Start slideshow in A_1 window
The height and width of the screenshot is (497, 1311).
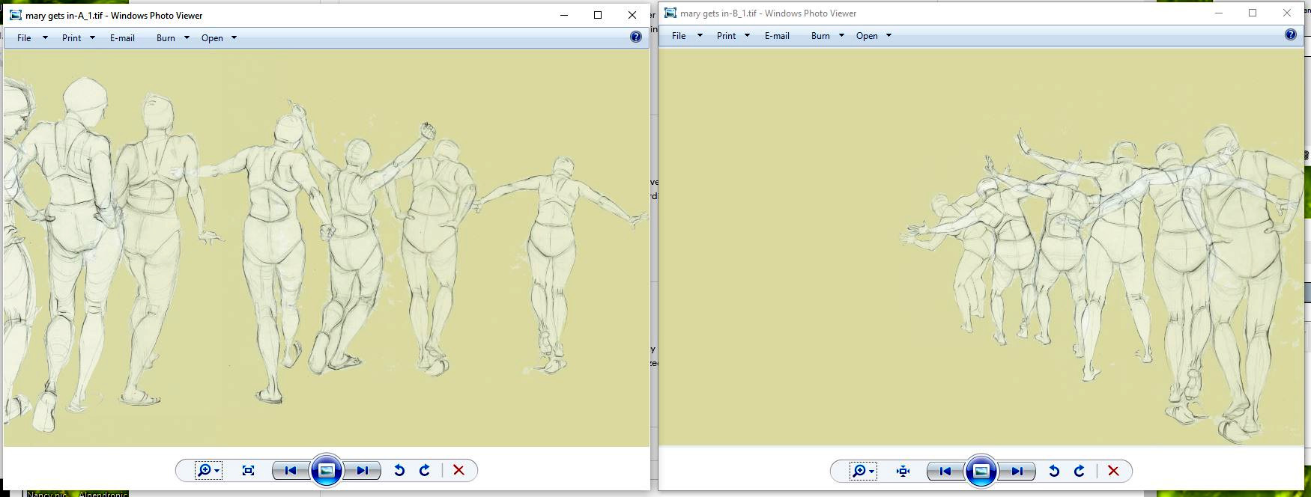click(327, 470)
